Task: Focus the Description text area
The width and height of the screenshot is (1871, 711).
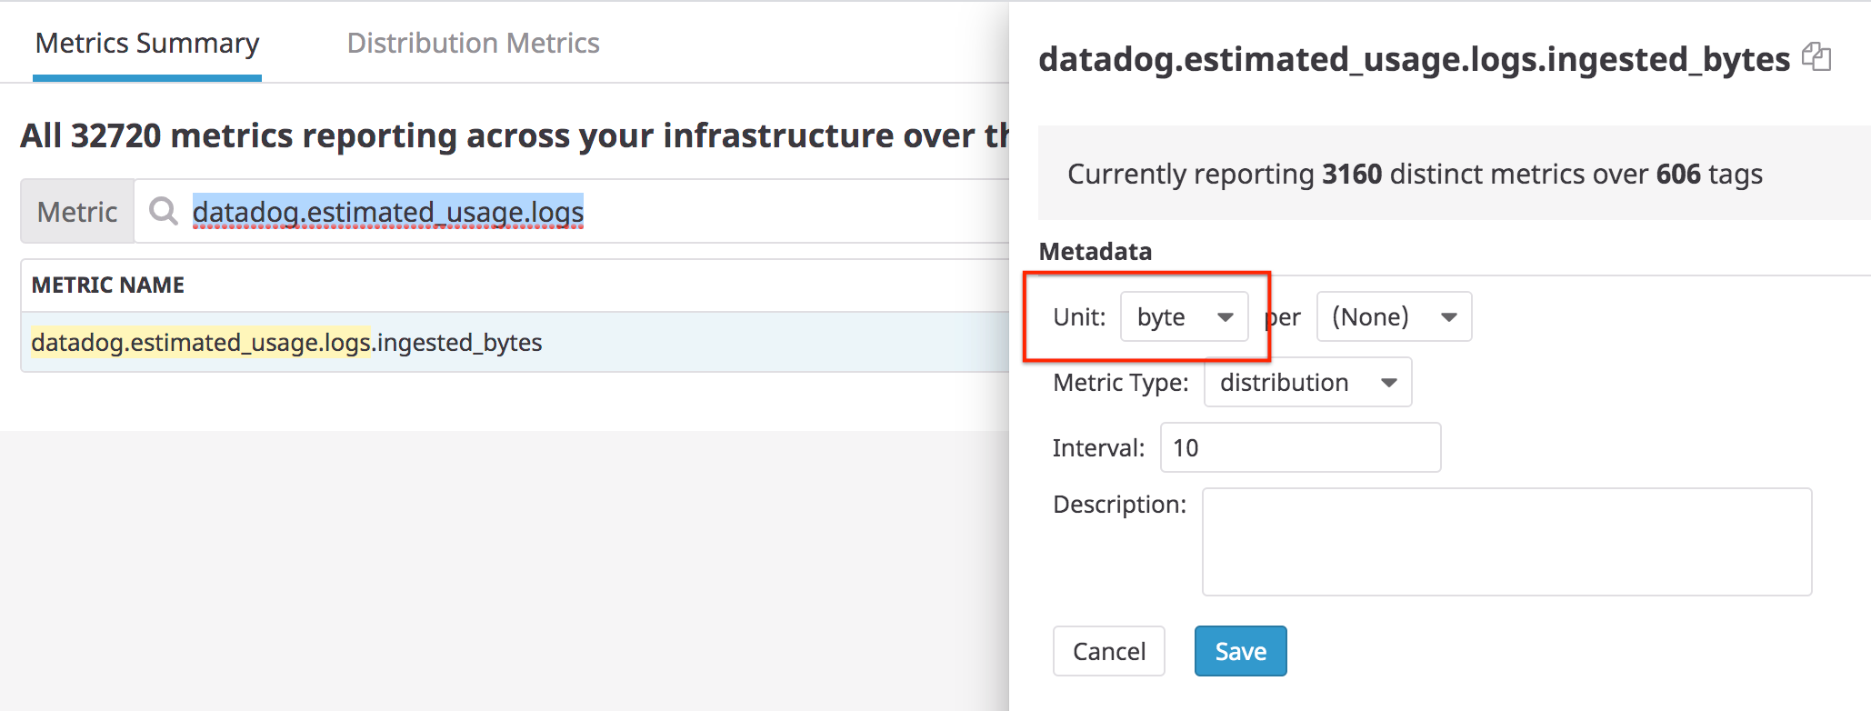Action: (x=1506, y=542)
